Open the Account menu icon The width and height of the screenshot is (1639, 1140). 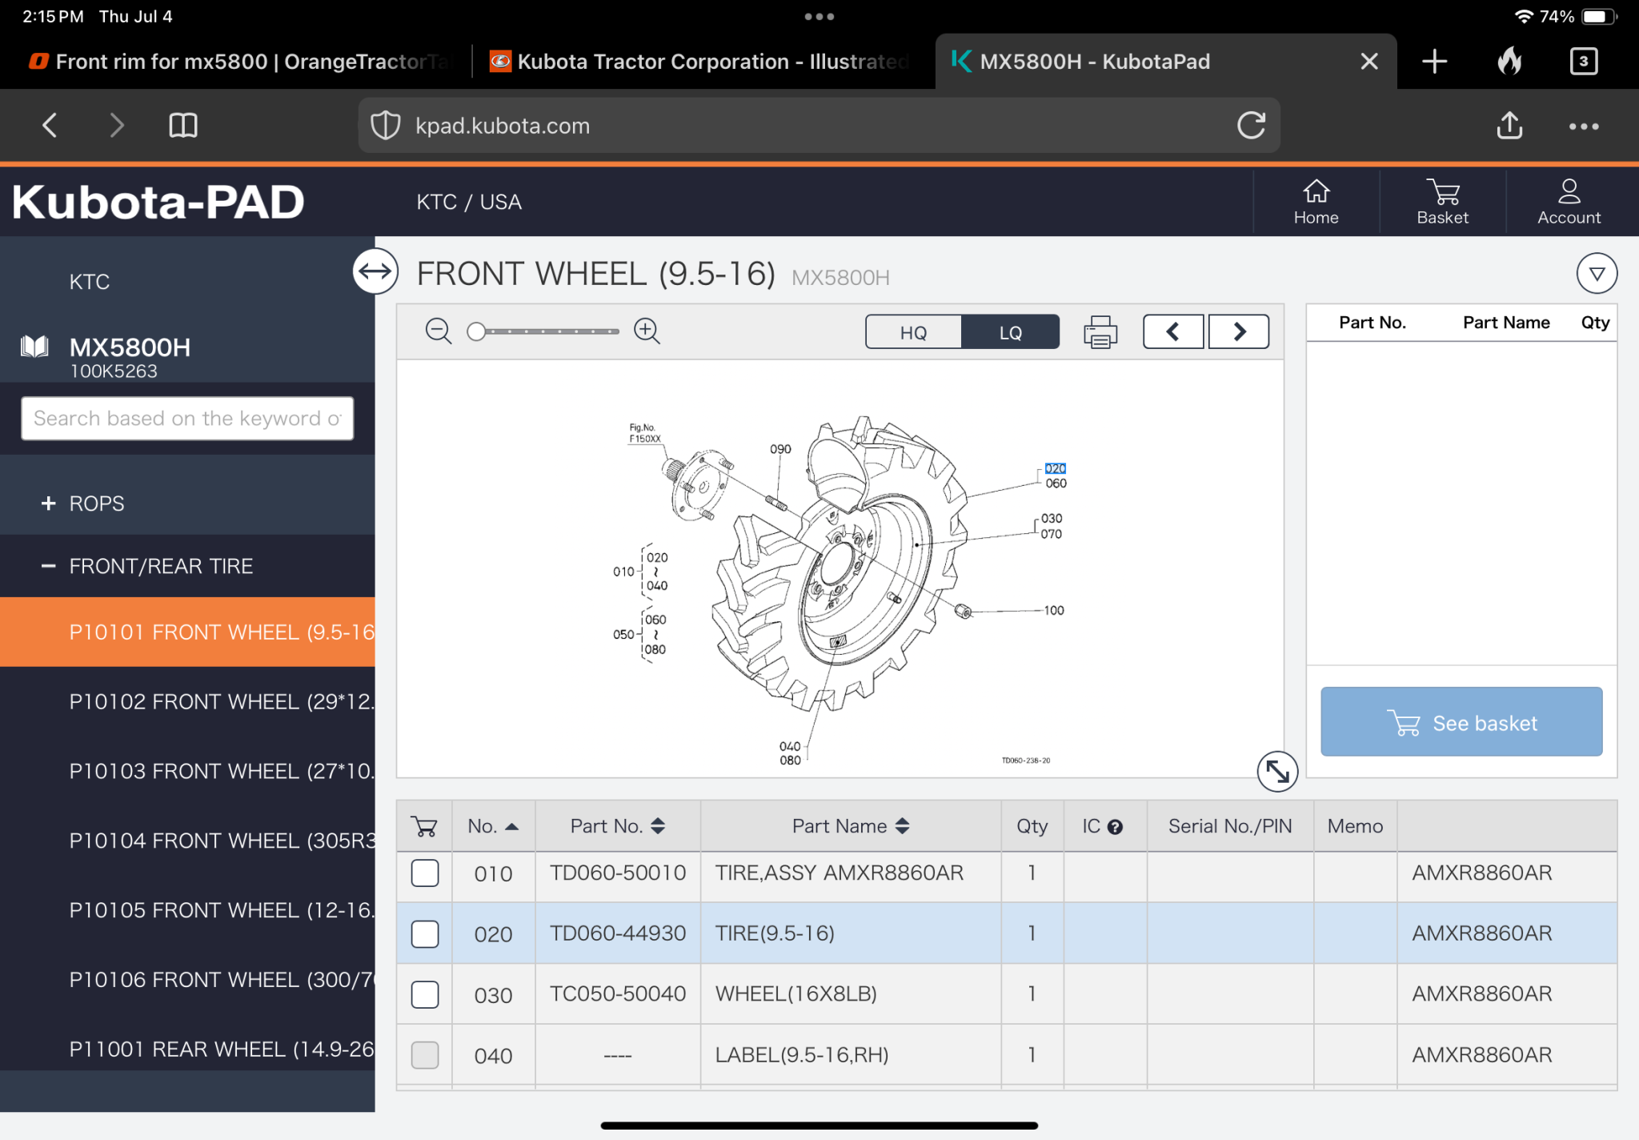point(1569,202)
